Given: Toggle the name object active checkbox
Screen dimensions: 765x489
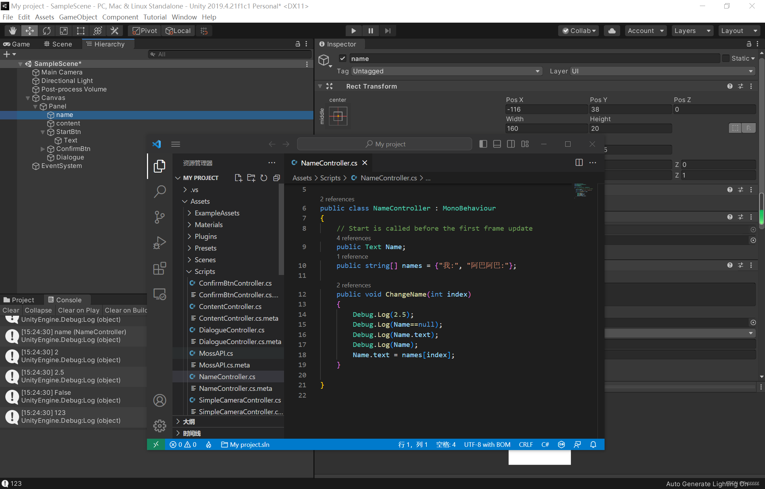Looking at the screenshot, I should 342,58.
